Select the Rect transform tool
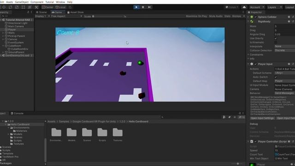The image size is (295, 166). 23,7
